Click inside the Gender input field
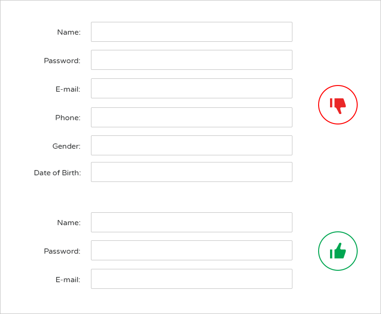Viewport: 381px width, 314px height. (x=191, y=145)
